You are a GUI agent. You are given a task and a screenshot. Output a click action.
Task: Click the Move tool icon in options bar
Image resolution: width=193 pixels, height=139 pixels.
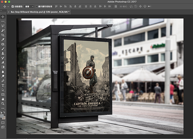coord(5,6)
